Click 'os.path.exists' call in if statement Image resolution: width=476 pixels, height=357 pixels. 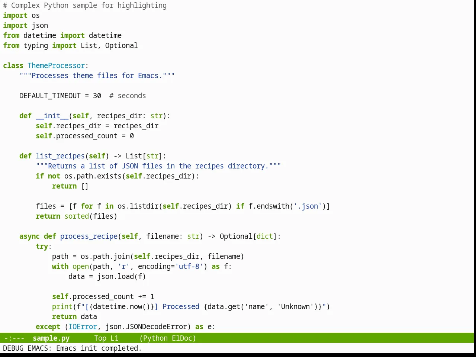click(93, 176)
